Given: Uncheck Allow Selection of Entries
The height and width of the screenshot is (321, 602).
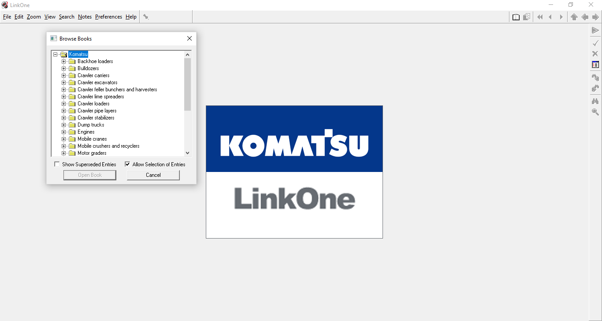Looking at the screenshot, I should pos(127,164).
